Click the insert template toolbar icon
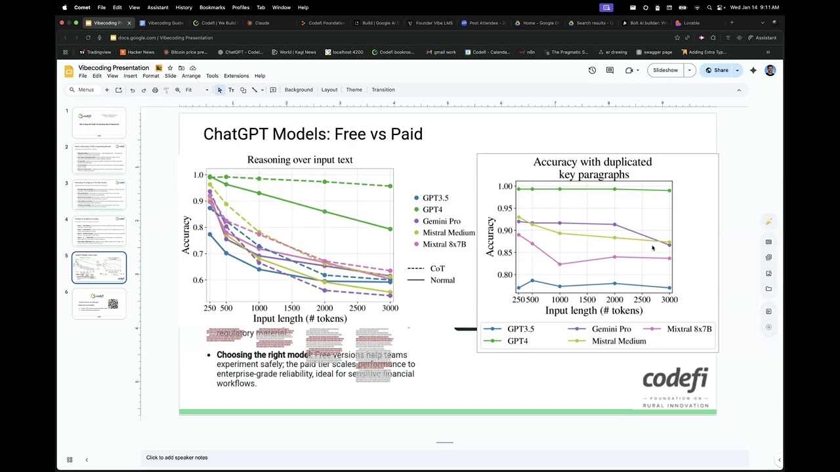Image resolution: width=840 pixels, height=472 pixels. point(119,90)
